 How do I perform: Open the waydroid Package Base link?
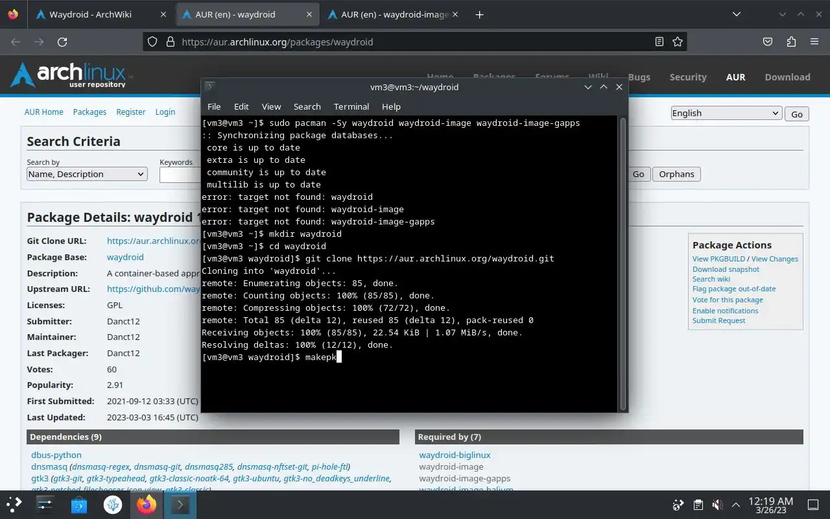click(x=125, y=257)
